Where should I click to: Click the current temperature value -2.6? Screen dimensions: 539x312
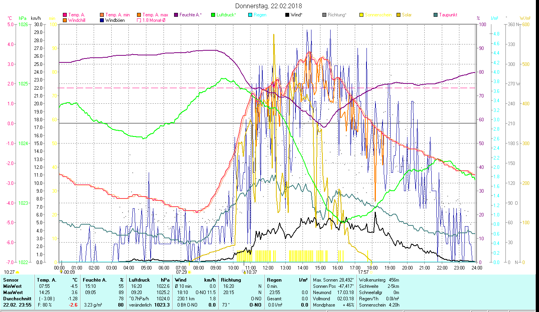[73, 305]
